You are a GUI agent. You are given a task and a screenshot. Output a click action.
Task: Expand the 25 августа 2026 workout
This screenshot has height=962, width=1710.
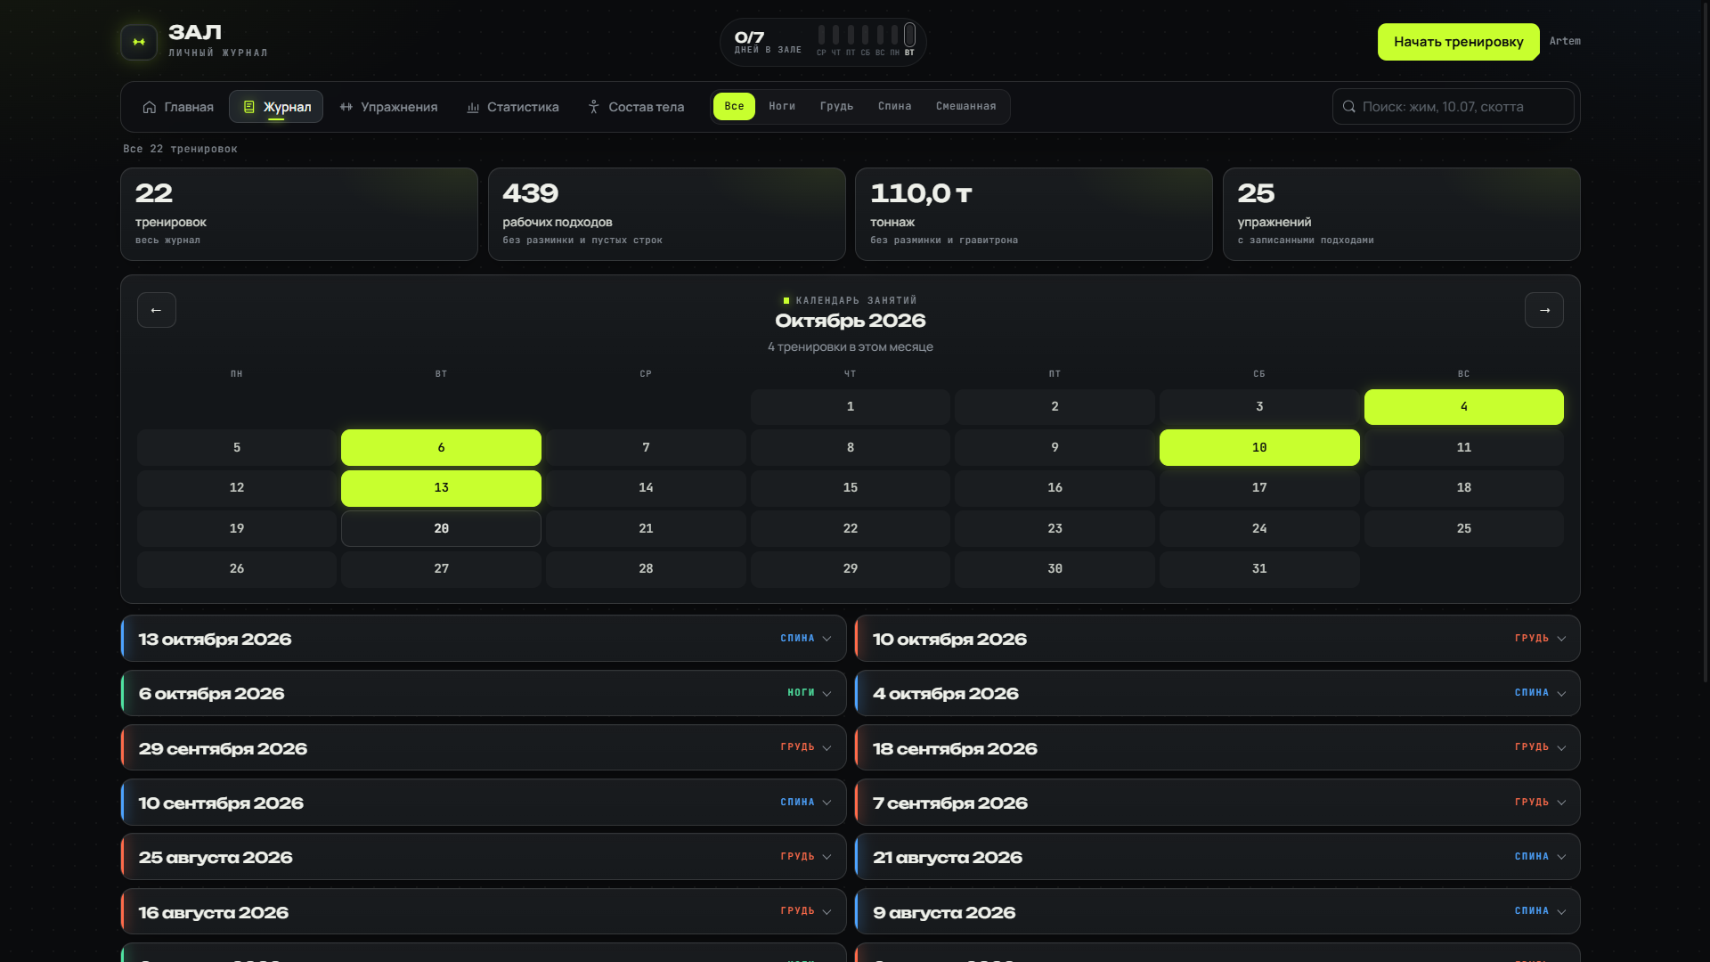pos(484,857)
